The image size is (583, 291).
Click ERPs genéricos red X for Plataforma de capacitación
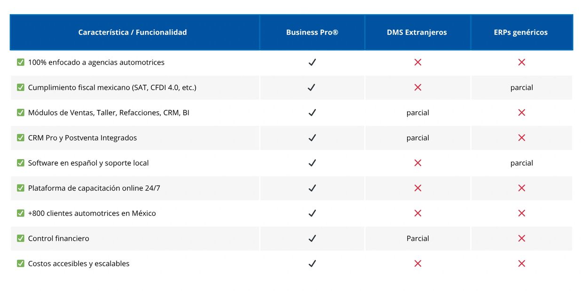[x=521, y=188]
